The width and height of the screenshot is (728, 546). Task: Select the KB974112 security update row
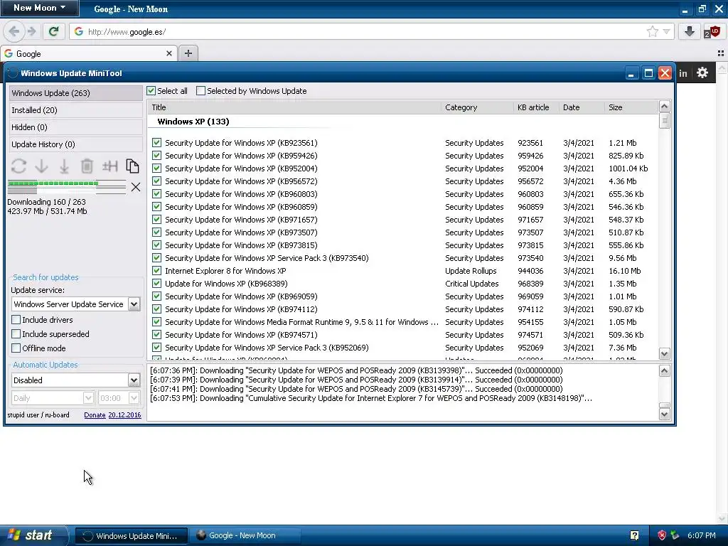pyautogui.click(x=403, y=309)
